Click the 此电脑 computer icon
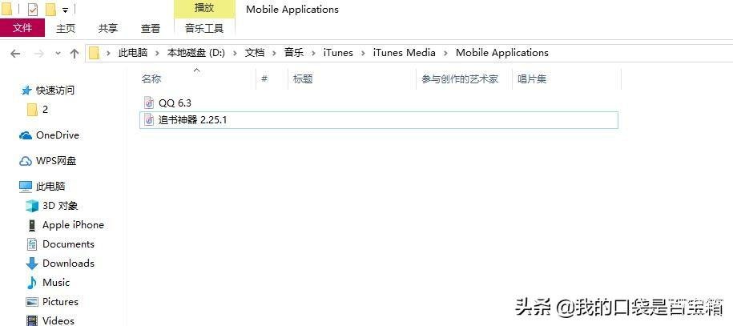 [26, 187]
